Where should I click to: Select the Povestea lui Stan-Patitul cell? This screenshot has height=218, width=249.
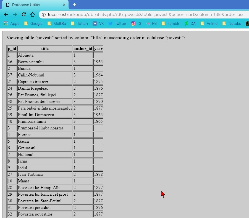[x=45, y=201]
